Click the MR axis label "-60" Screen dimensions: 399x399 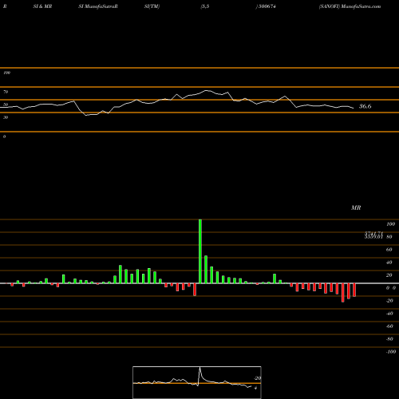[x=389, y=326]
